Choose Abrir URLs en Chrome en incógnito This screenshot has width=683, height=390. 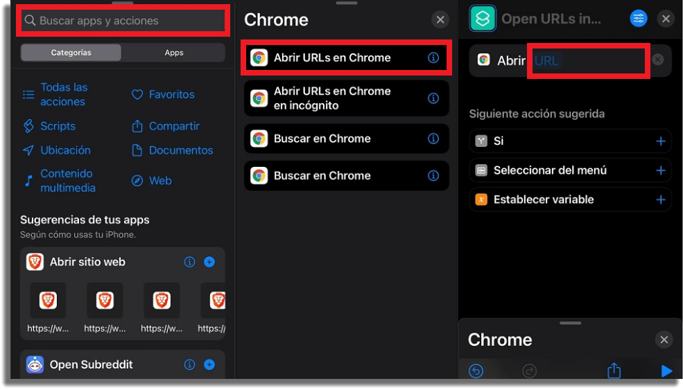pos(346,98)
